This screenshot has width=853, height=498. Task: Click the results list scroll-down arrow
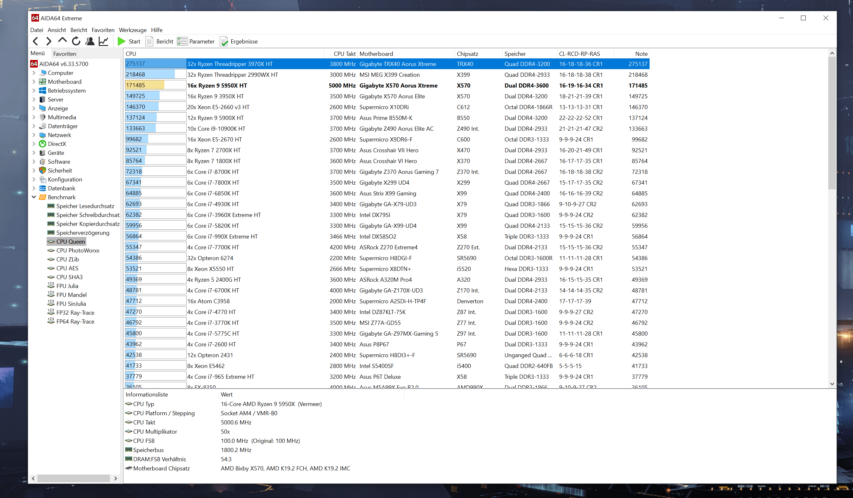[x=832, y=384]
